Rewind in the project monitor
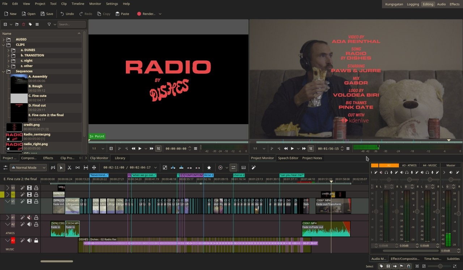Screen dimensions: 463x270 tap(286, 148)
